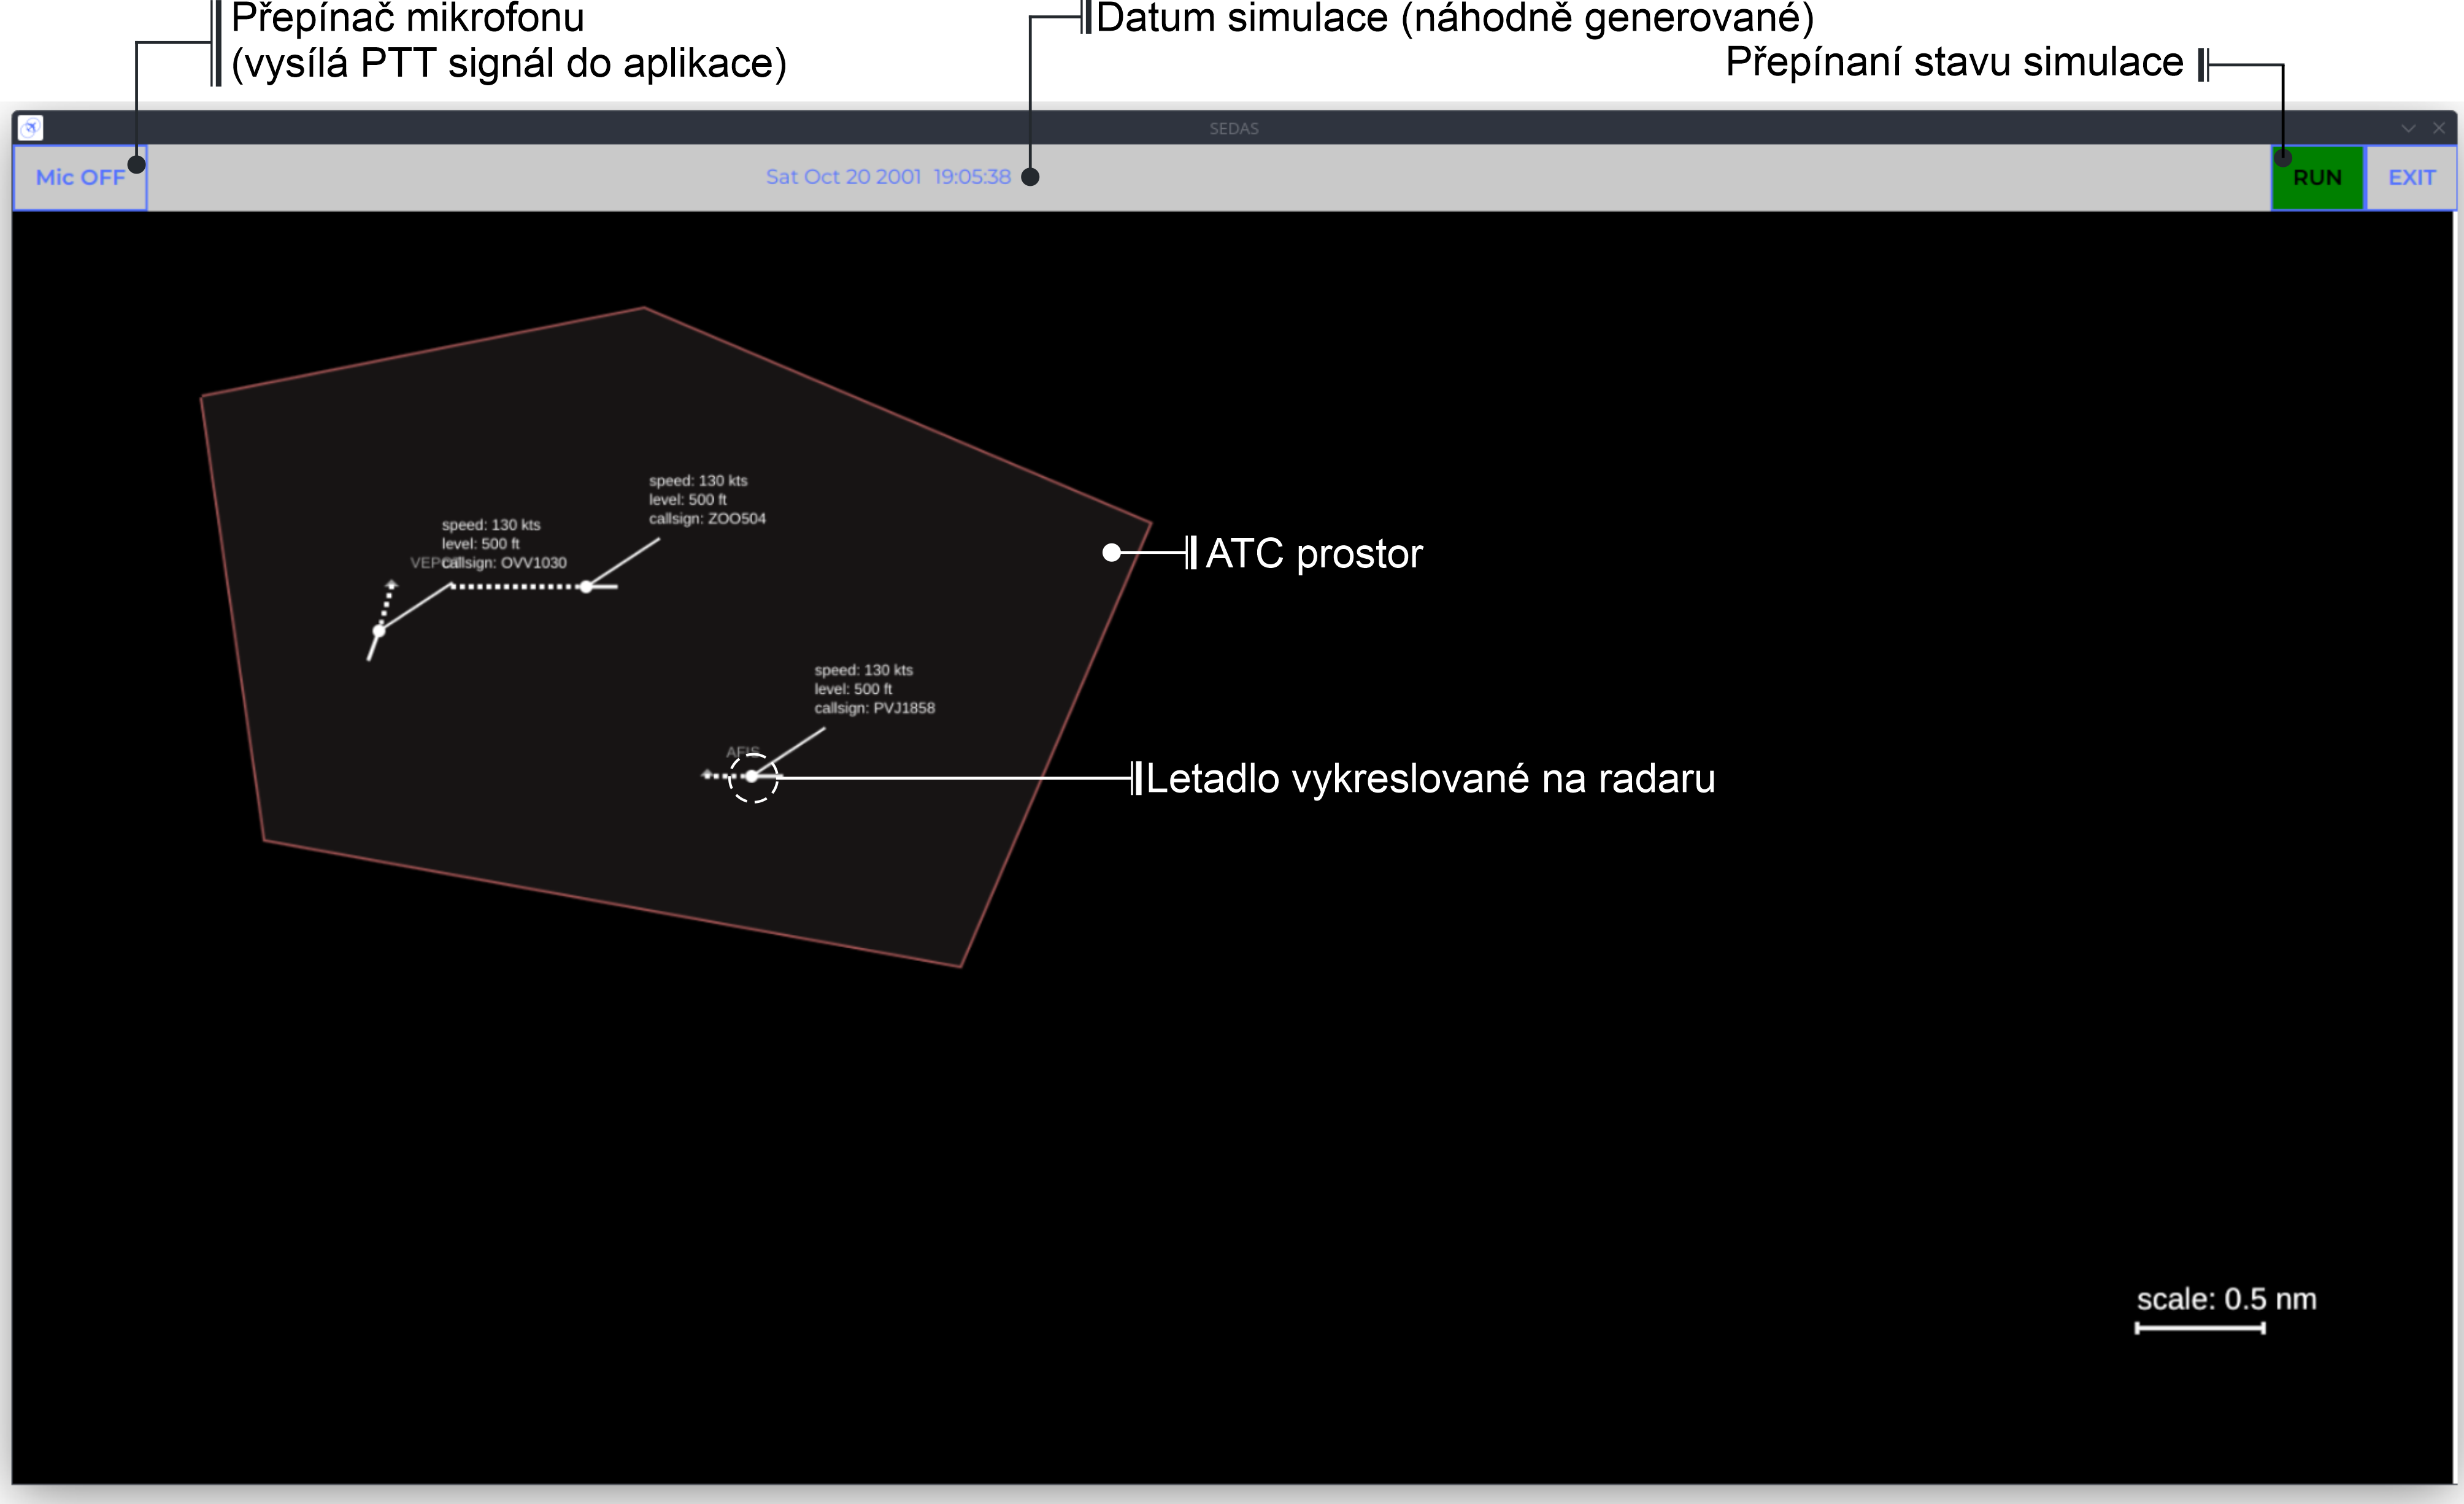2464x1504 pixels.
Task: Click the VEP waypoint label
Action: click(425, 563)
